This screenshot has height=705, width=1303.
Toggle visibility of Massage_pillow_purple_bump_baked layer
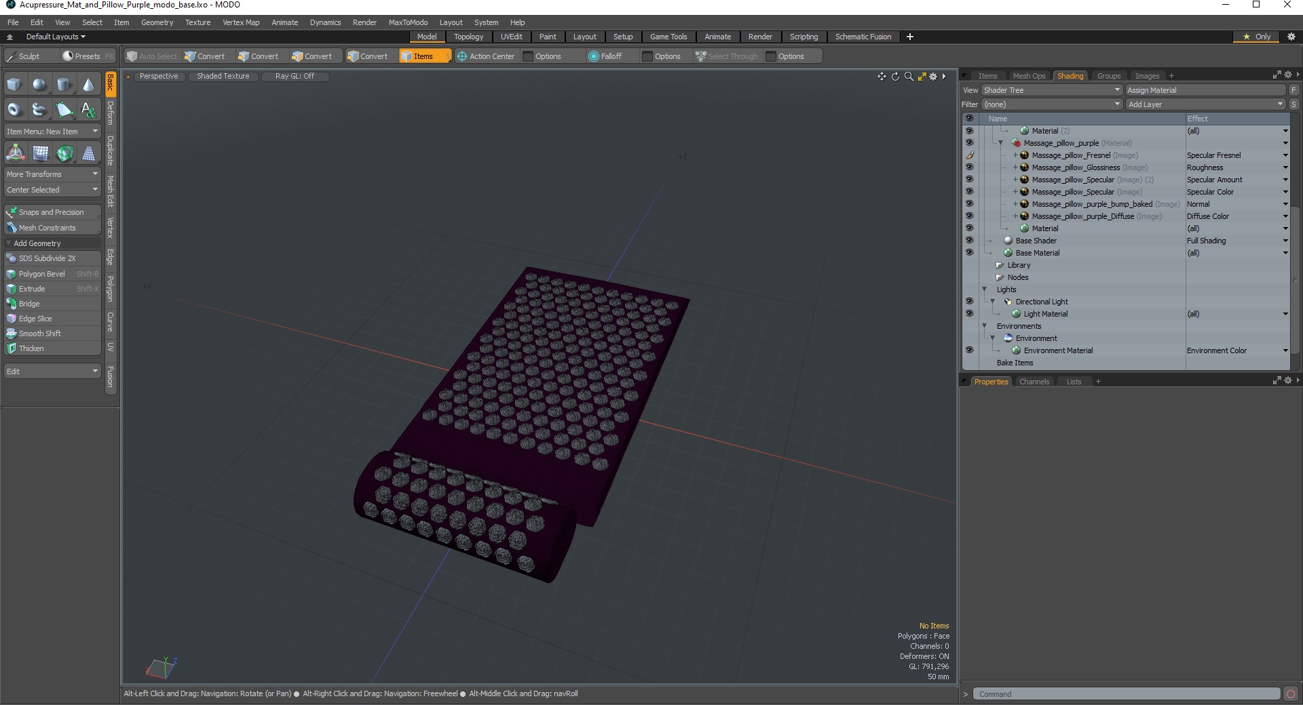coord(969,204)
